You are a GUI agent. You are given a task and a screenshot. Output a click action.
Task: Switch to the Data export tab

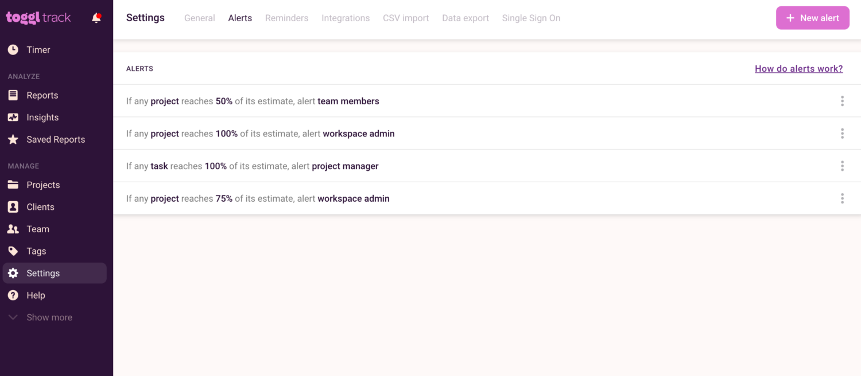click(x=465, y=18)
